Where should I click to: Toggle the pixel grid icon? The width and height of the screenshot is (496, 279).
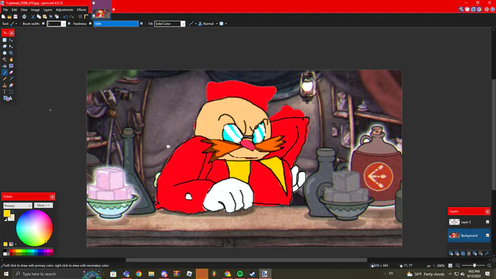(x=80, y=17)
